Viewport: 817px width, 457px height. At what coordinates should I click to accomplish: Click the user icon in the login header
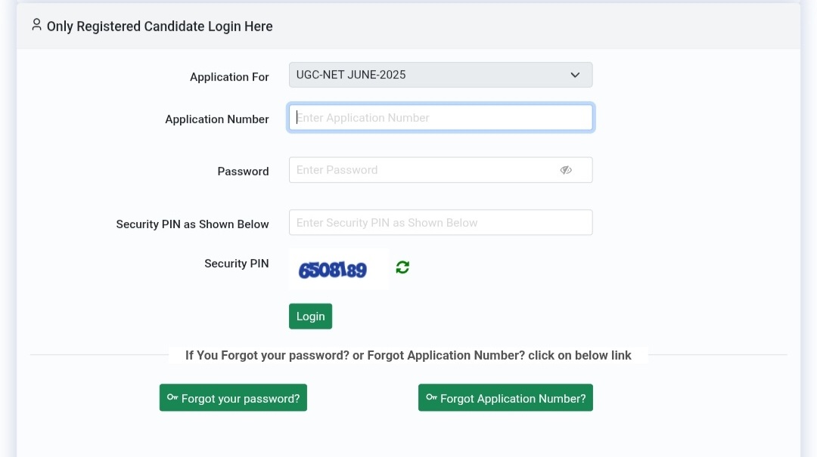[36, 25]
